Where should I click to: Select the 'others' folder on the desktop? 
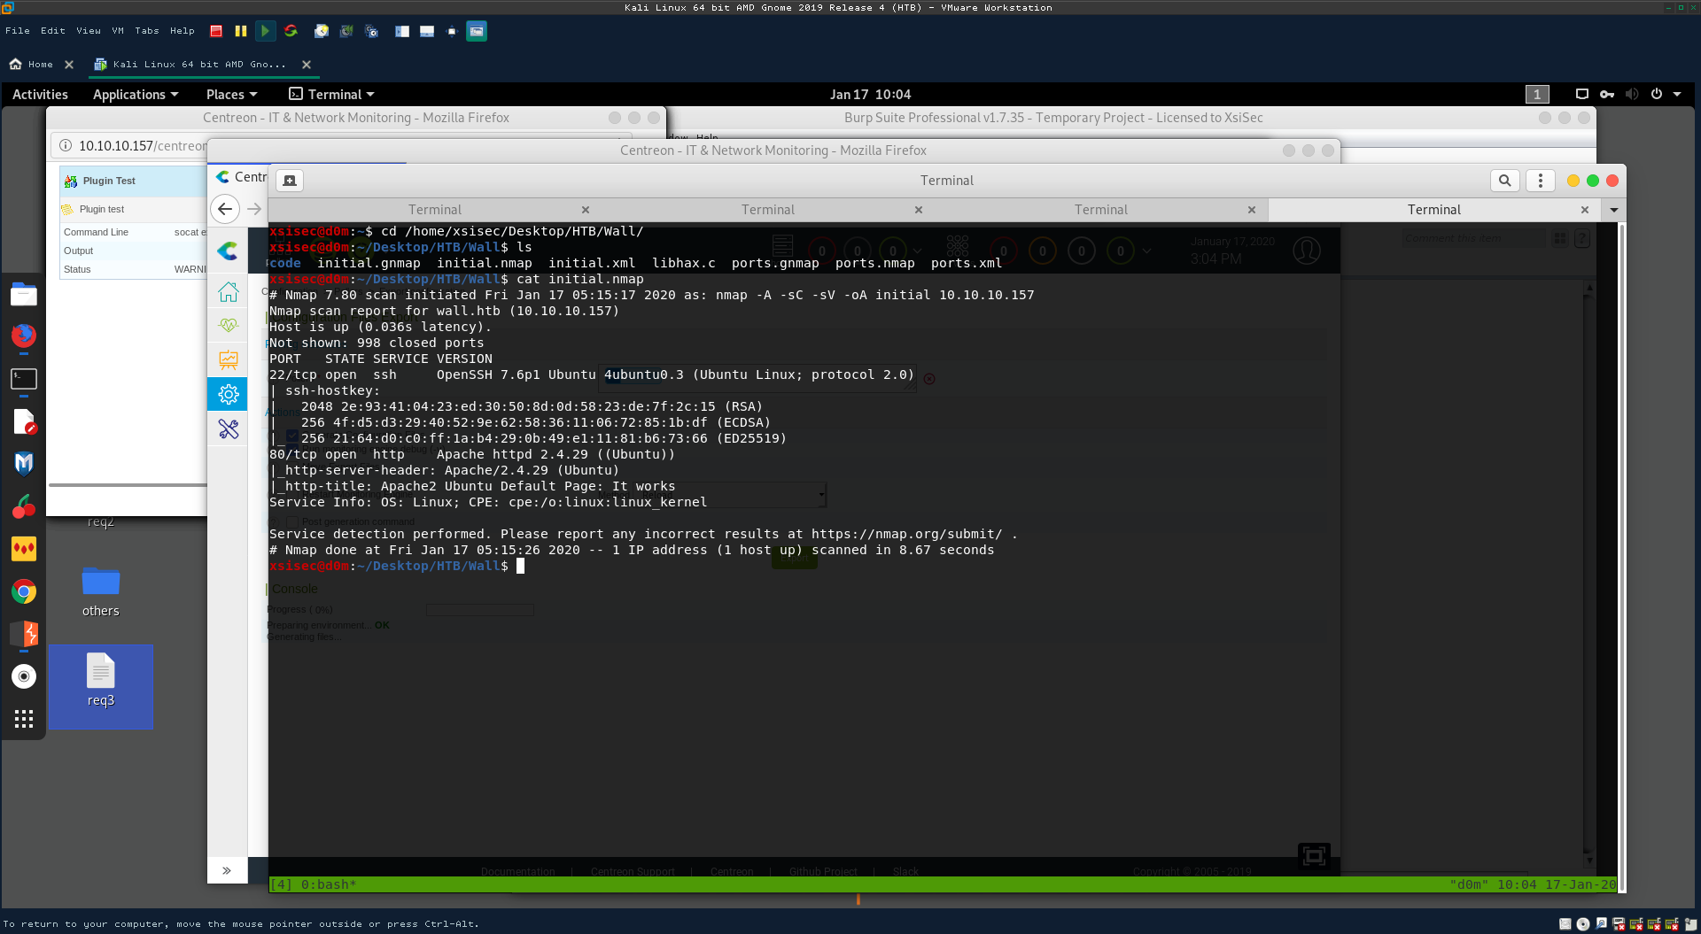(x=101, y=591)
